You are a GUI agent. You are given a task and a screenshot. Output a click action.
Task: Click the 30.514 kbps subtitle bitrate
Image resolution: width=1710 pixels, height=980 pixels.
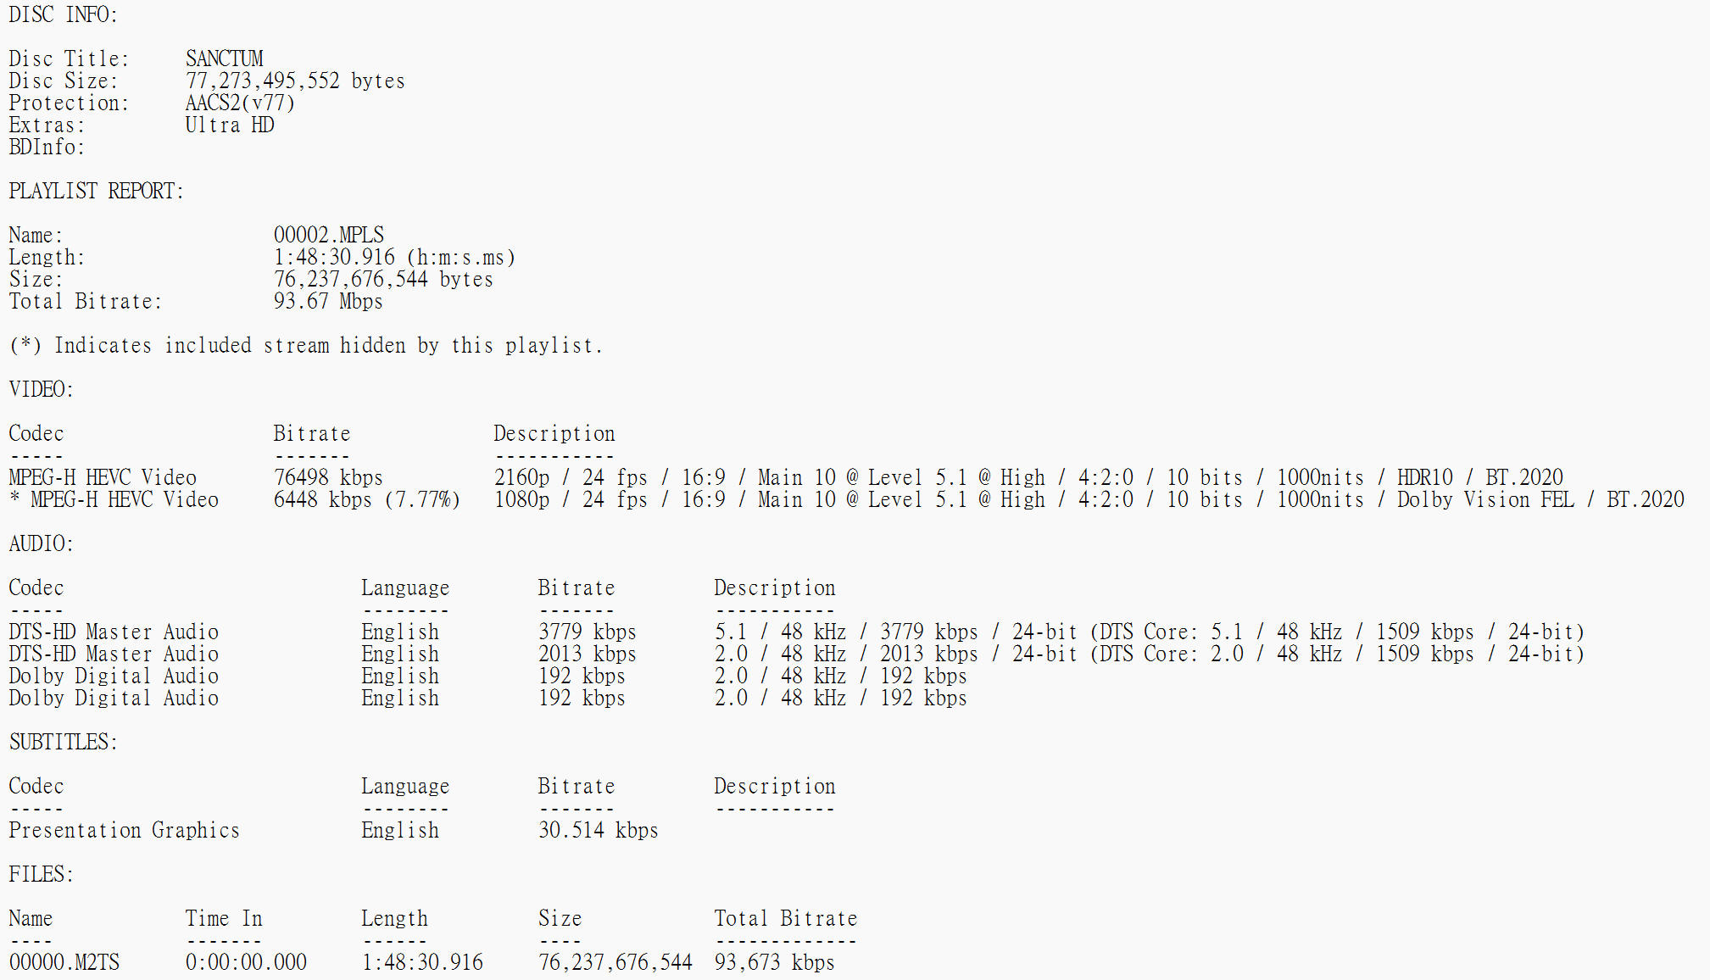pos(599,830)
